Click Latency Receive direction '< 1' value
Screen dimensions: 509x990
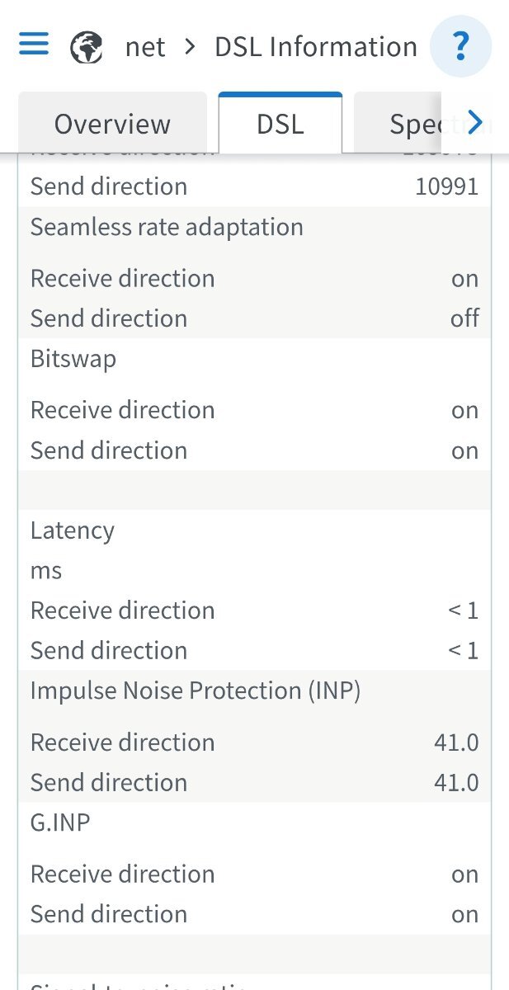click(x=463, y=610)
